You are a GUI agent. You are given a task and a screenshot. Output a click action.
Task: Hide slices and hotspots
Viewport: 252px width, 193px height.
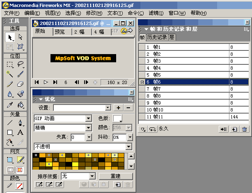10,170
